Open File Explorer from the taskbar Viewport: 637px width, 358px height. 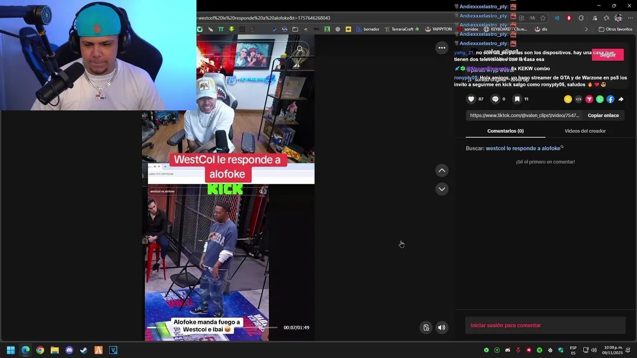click(55, 350)
